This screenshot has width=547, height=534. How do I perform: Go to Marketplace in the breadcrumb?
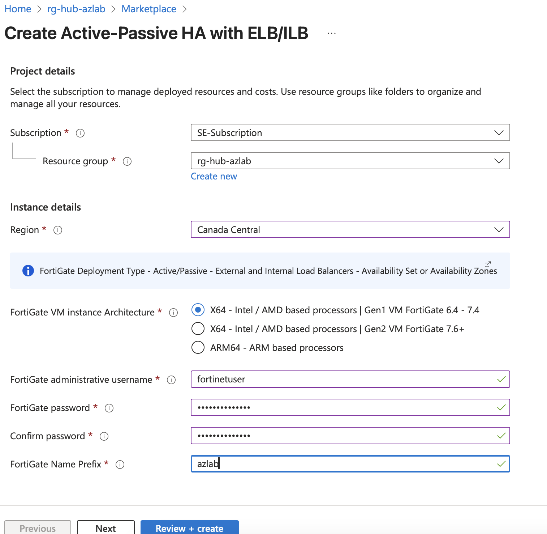(x=149, y=9)
